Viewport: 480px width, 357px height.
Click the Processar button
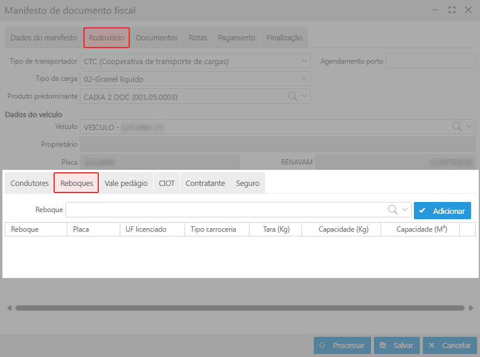[x=342, y=345]
